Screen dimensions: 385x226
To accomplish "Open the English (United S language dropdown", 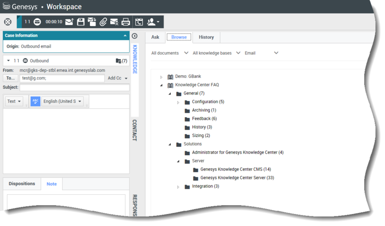I will pos(63,101).
